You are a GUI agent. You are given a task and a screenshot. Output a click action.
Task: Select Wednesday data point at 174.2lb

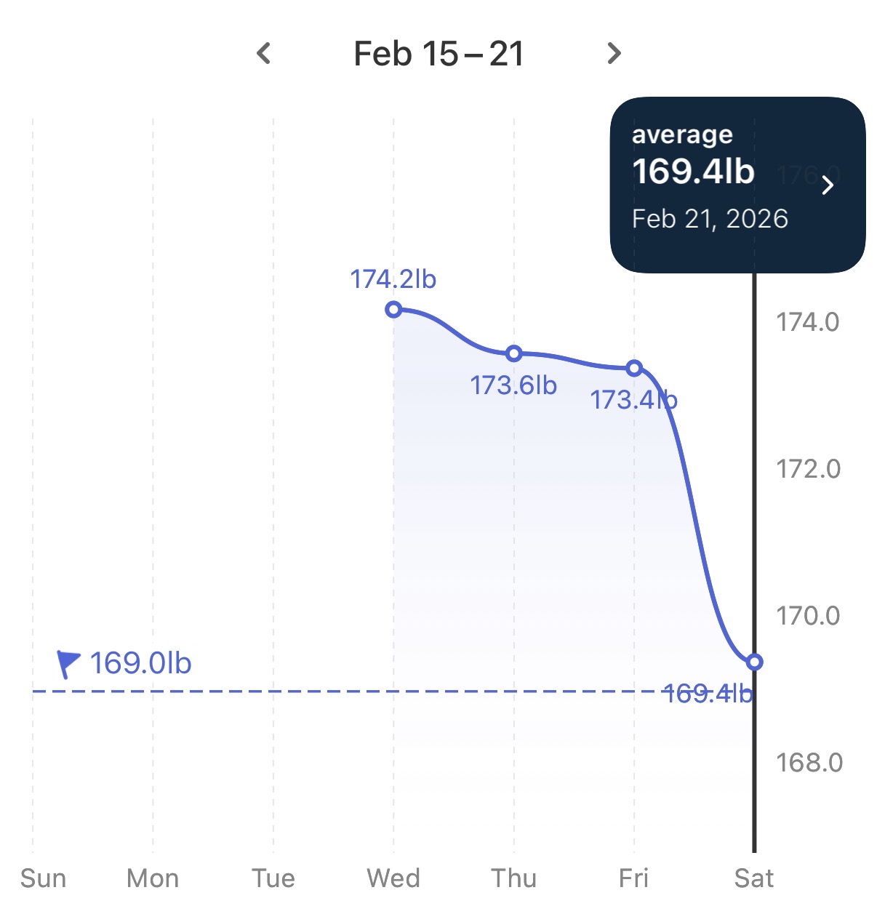(x=393, y=310)
